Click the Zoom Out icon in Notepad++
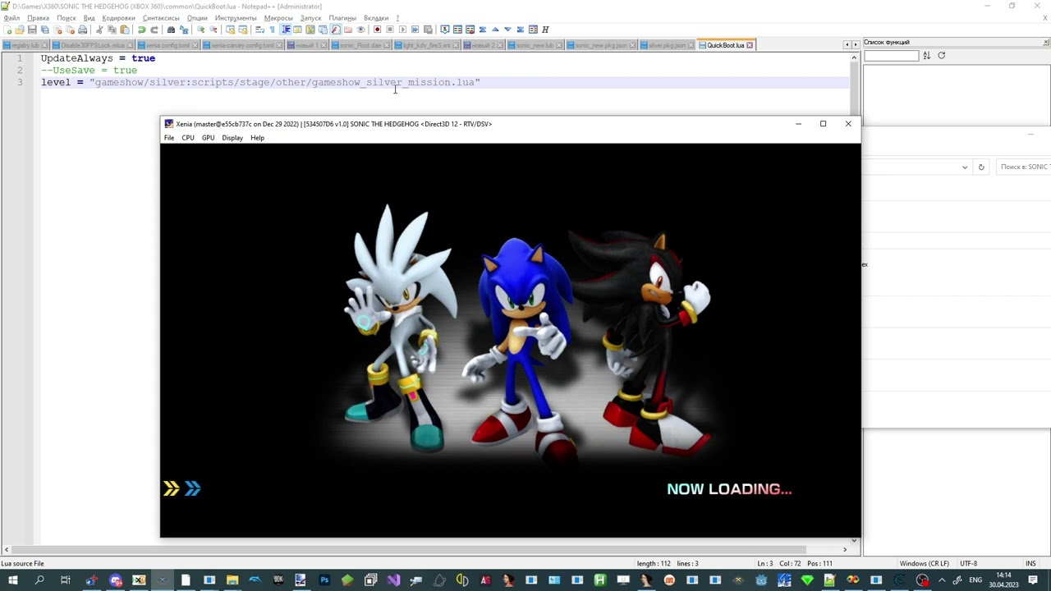The height and width of the screenshot is (591, 1051). [x=213, y=30]
